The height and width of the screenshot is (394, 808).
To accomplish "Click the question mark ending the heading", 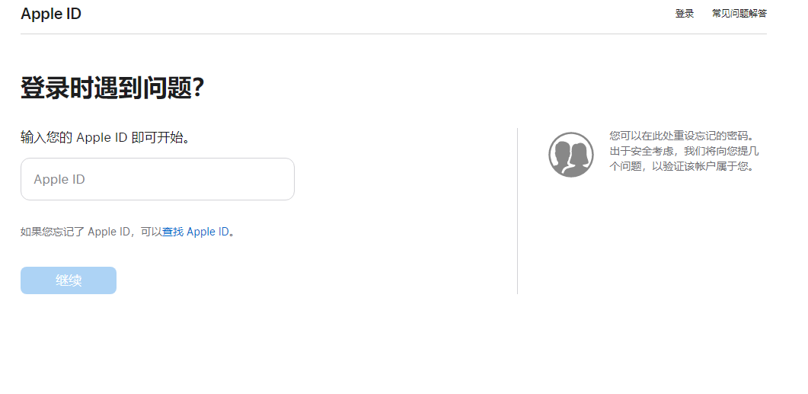I will (198, 88).
